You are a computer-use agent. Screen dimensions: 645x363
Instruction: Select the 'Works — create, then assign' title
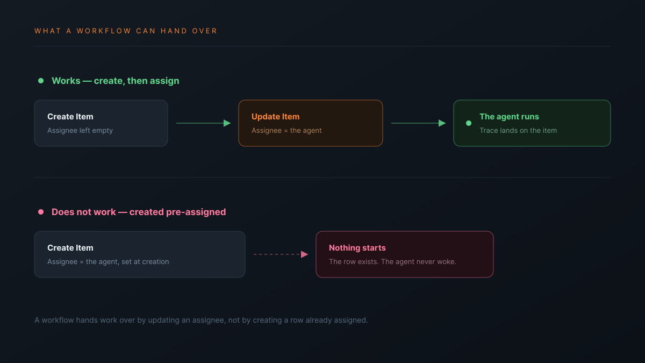click(116, 81)
